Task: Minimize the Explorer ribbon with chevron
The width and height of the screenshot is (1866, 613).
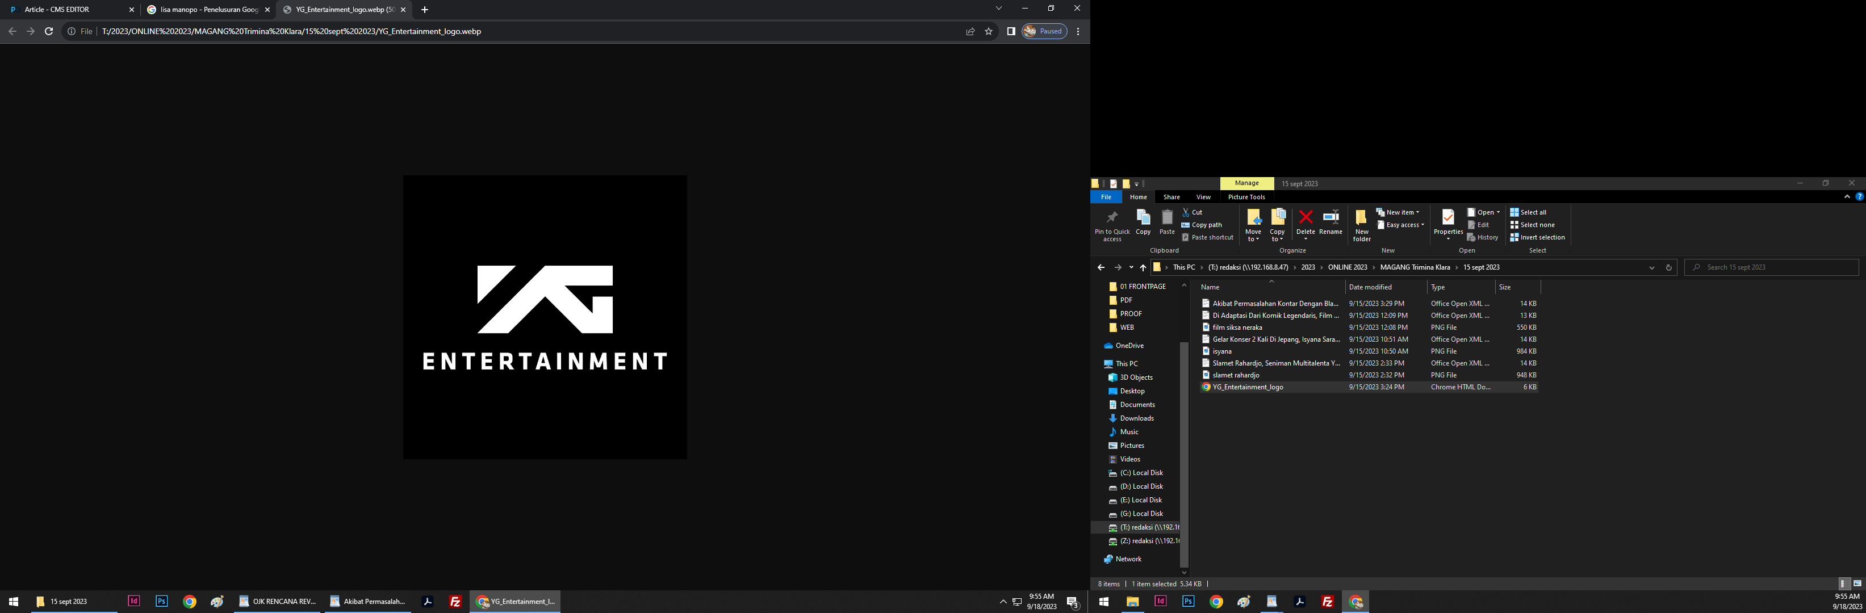Action: pyautogui.click(x=1847, y=197)
